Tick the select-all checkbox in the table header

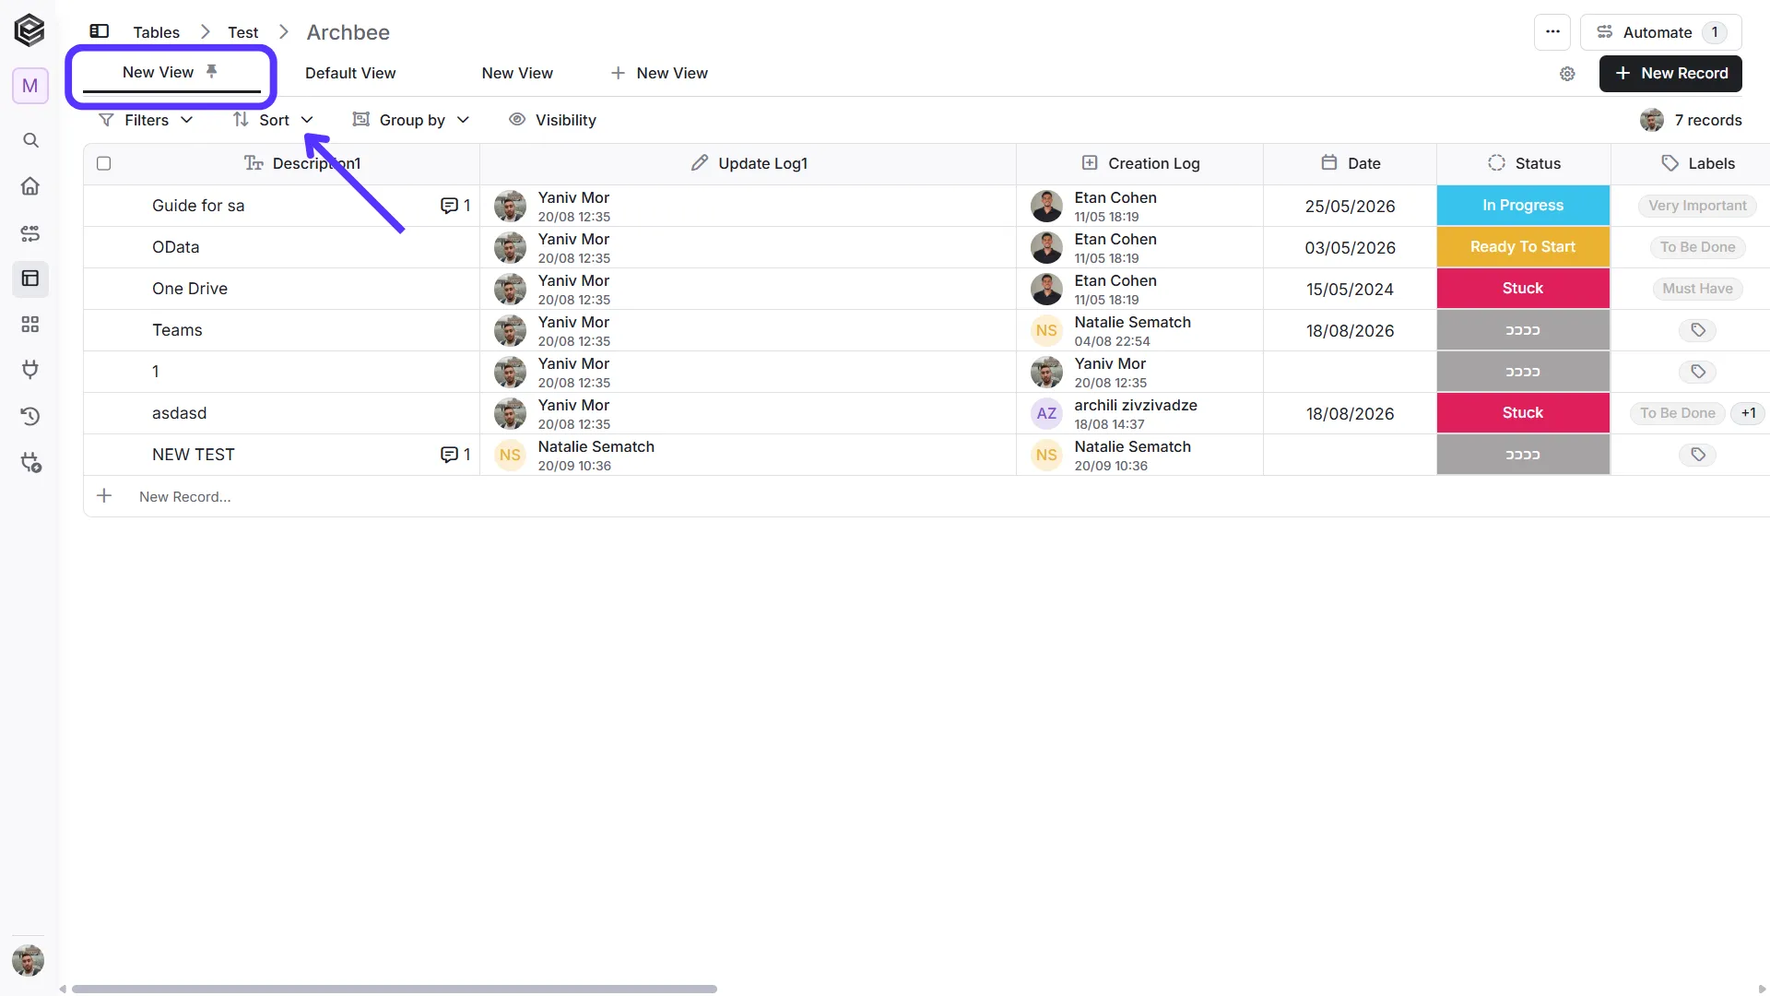pos(104,163)
